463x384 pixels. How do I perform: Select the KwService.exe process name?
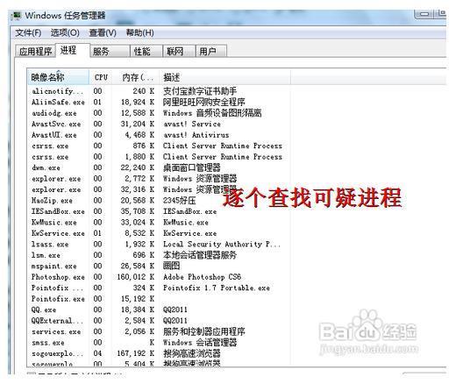[x=58, y=233]
